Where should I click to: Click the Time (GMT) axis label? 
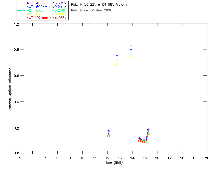[x=113, y=163]
